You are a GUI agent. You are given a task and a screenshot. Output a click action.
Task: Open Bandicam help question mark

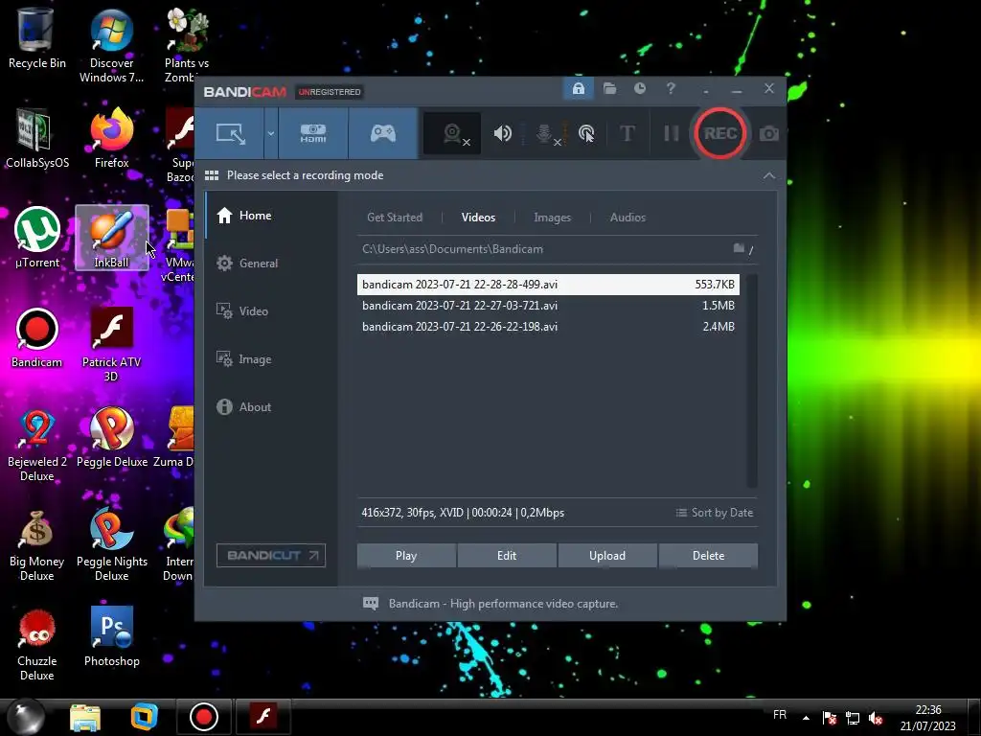tap(671, 89)
